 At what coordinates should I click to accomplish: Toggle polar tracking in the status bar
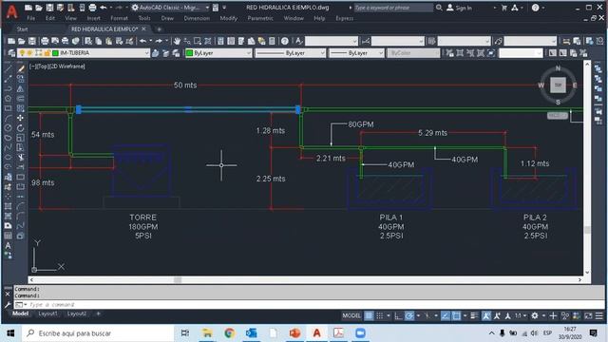(x=409, y=316)
